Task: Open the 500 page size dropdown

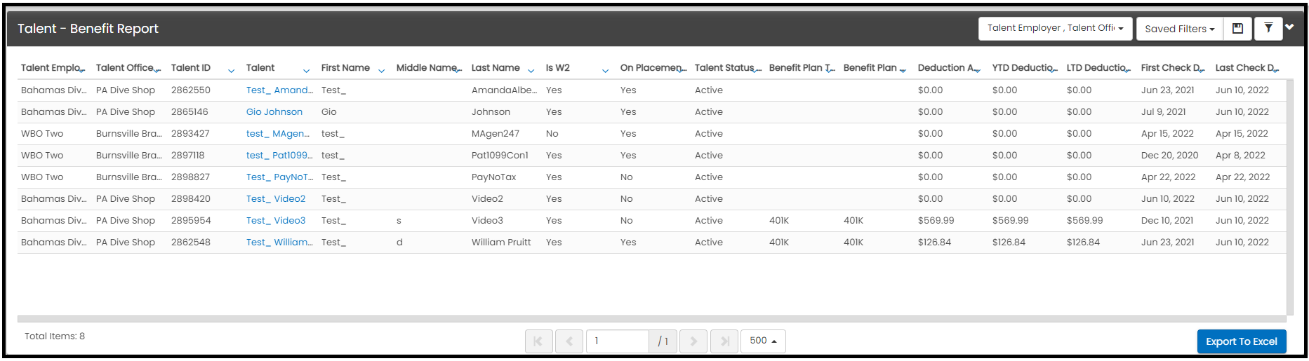Action: click(x=763, y=341)
